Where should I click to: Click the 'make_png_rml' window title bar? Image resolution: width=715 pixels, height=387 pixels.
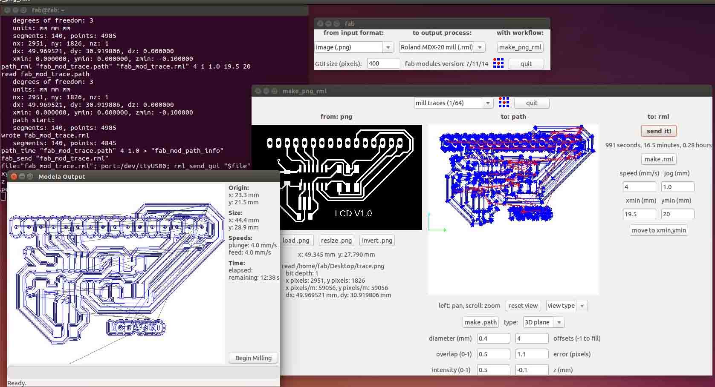click(482, 91)
